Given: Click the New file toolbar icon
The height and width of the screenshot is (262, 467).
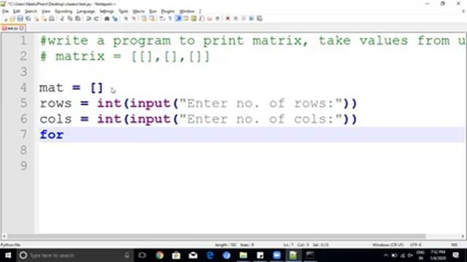Looking at the screenshot, I should tap(5, 18).
